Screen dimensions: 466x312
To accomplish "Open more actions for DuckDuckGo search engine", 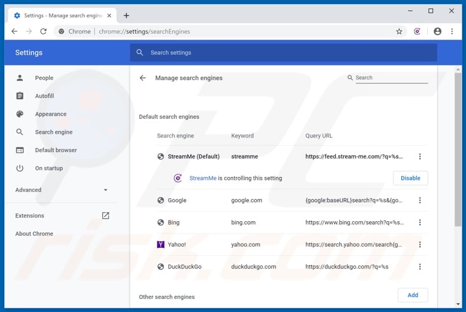I will click(419, 267).
